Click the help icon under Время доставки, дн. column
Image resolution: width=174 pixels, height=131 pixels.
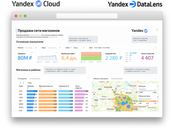pyautogui.click(x=41, y=88)
